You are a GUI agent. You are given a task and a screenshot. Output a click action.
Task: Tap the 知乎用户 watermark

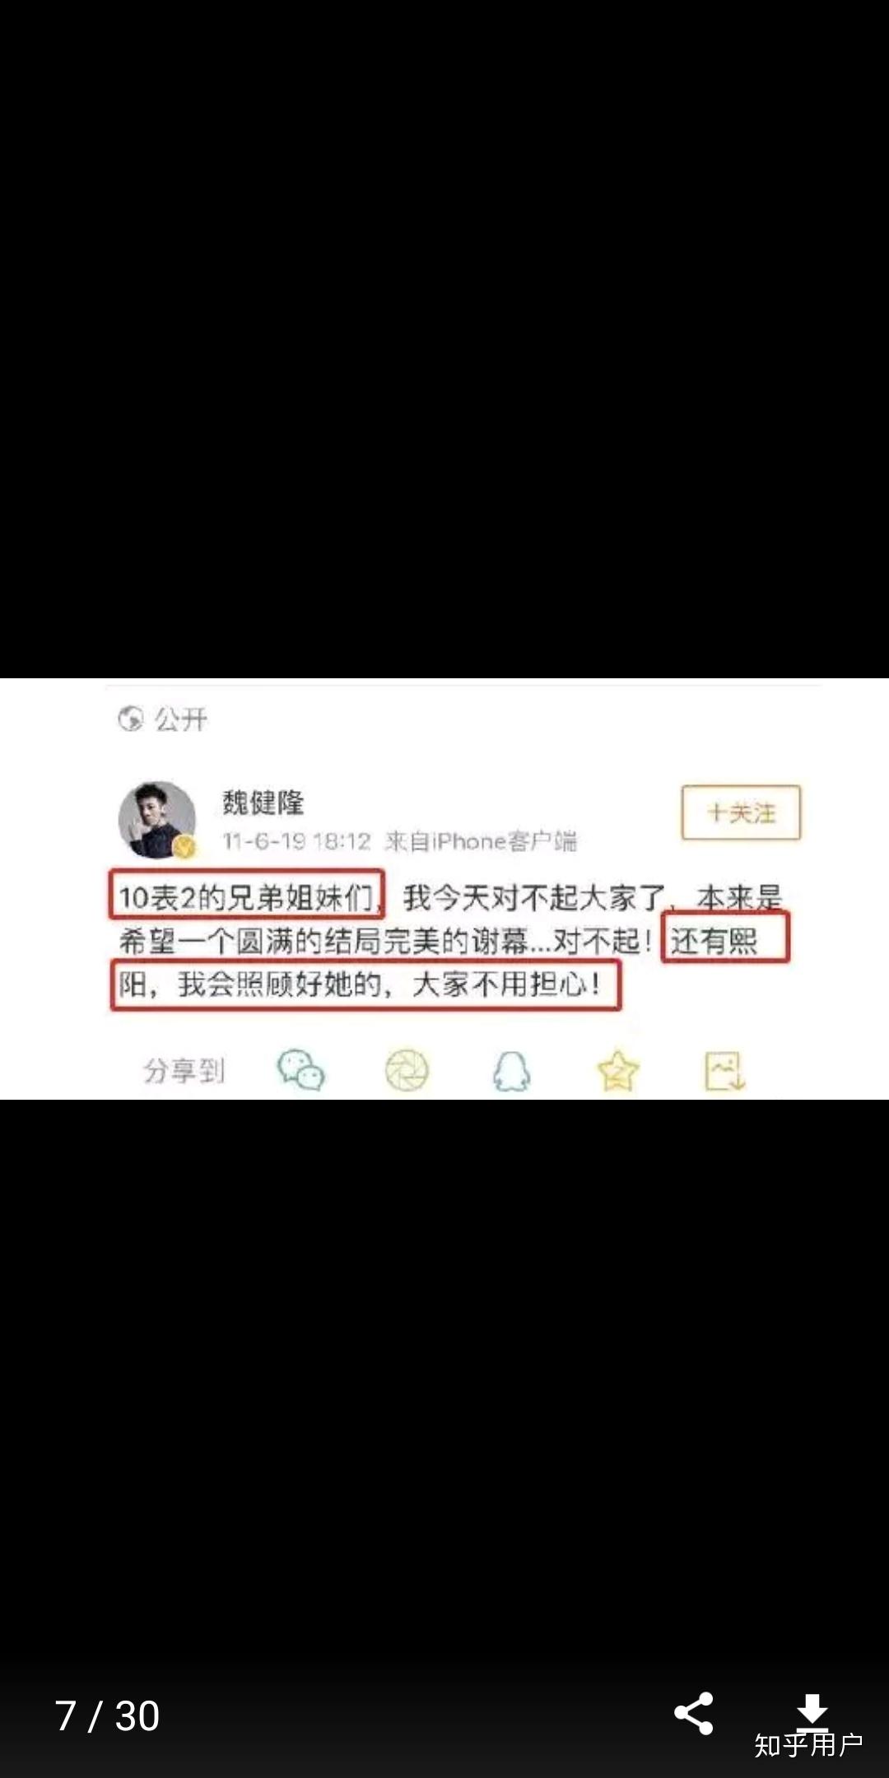(808, 1744)
